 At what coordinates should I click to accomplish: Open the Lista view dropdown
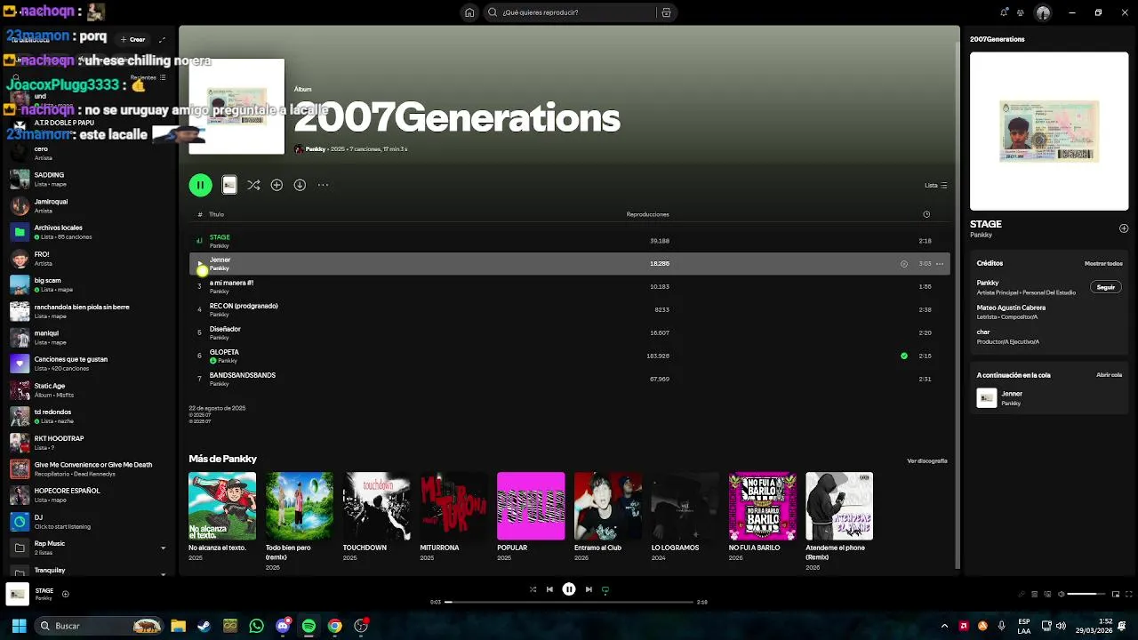point(936,185)
